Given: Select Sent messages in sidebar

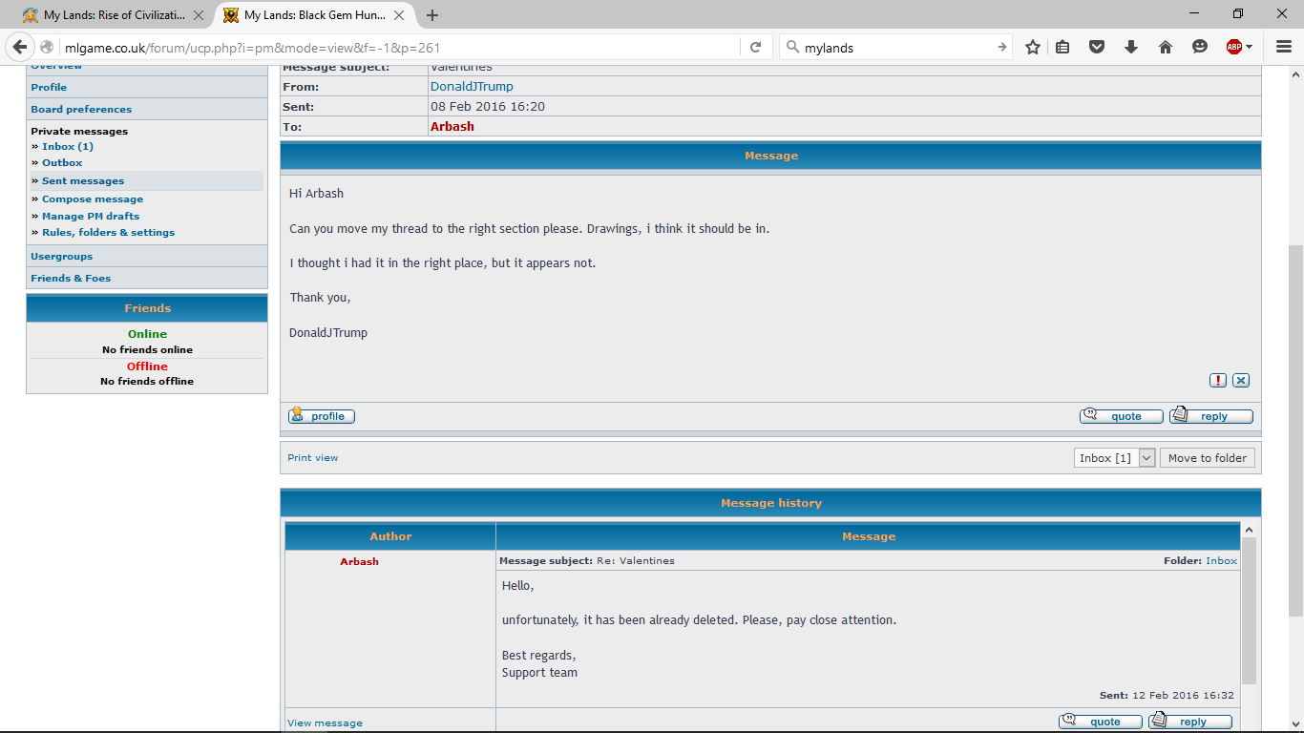Looking at the screenshot, I should (83, 181).
